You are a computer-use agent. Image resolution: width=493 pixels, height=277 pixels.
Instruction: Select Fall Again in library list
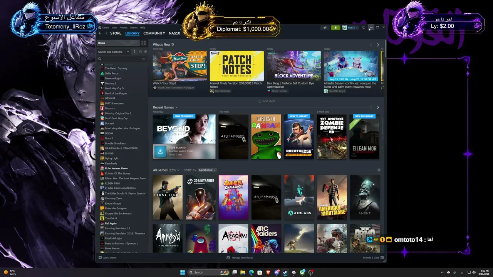coord(111,223)
